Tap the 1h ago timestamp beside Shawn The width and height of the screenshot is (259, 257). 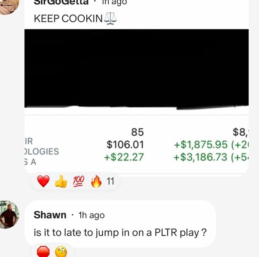[x=92, y=215]
